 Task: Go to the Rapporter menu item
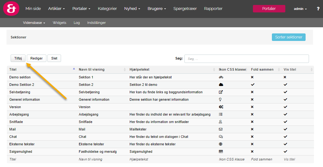coord(213,9)
